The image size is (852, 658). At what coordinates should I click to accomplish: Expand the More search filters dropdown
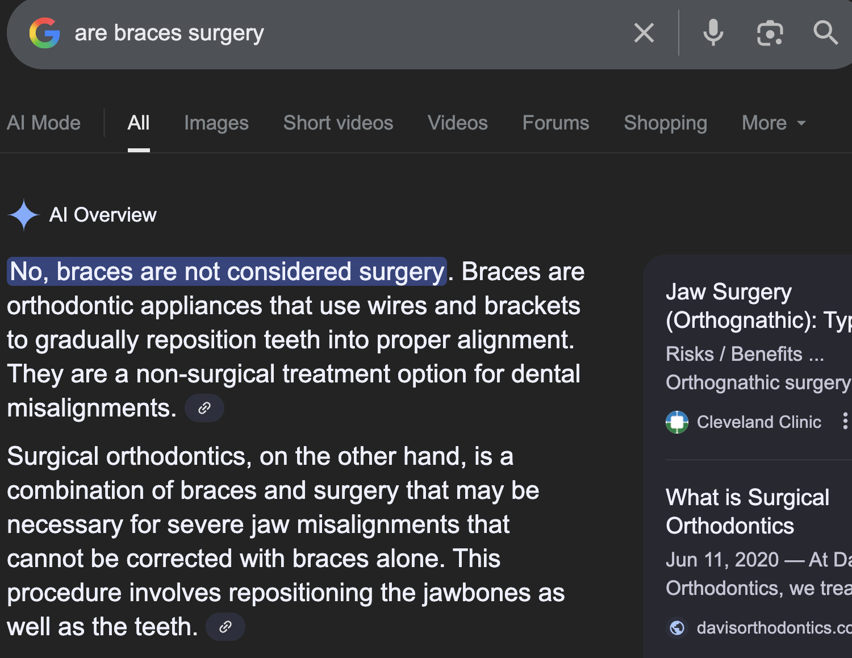(773, 123)
